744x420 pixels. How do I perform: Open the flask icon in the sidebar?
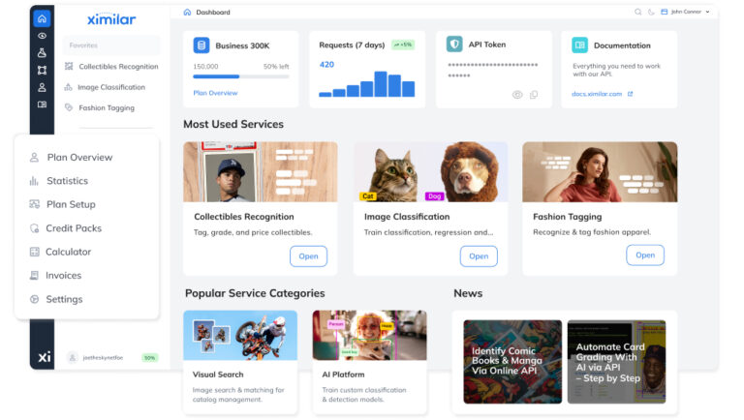coord(42,52)
